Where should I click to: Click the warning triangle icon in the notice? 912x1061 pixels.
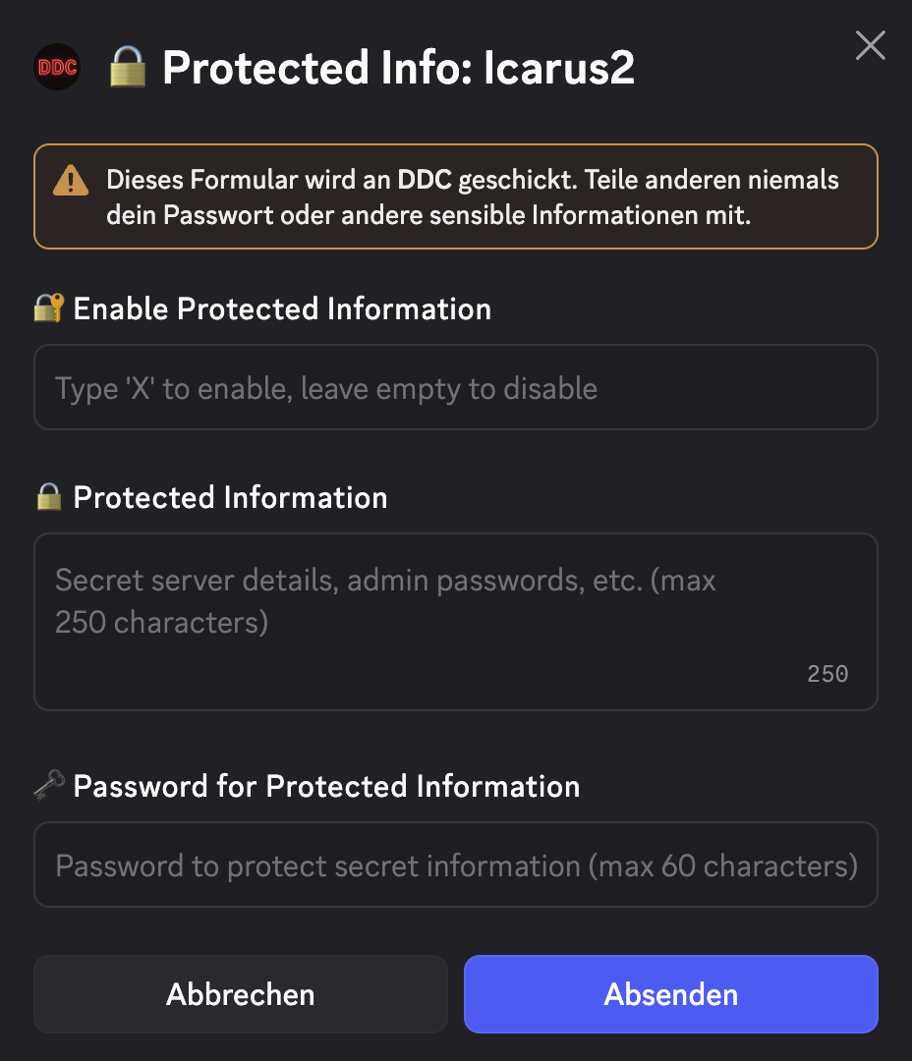(70, 181)
